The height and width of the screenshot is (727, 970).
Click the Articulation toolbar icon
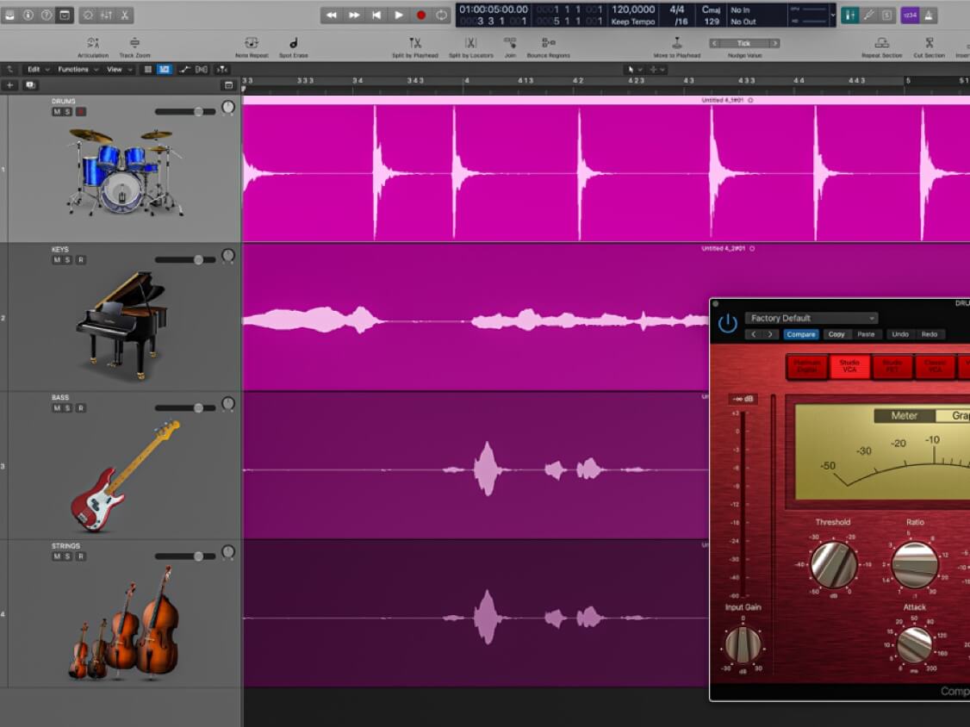coord(93,43)
